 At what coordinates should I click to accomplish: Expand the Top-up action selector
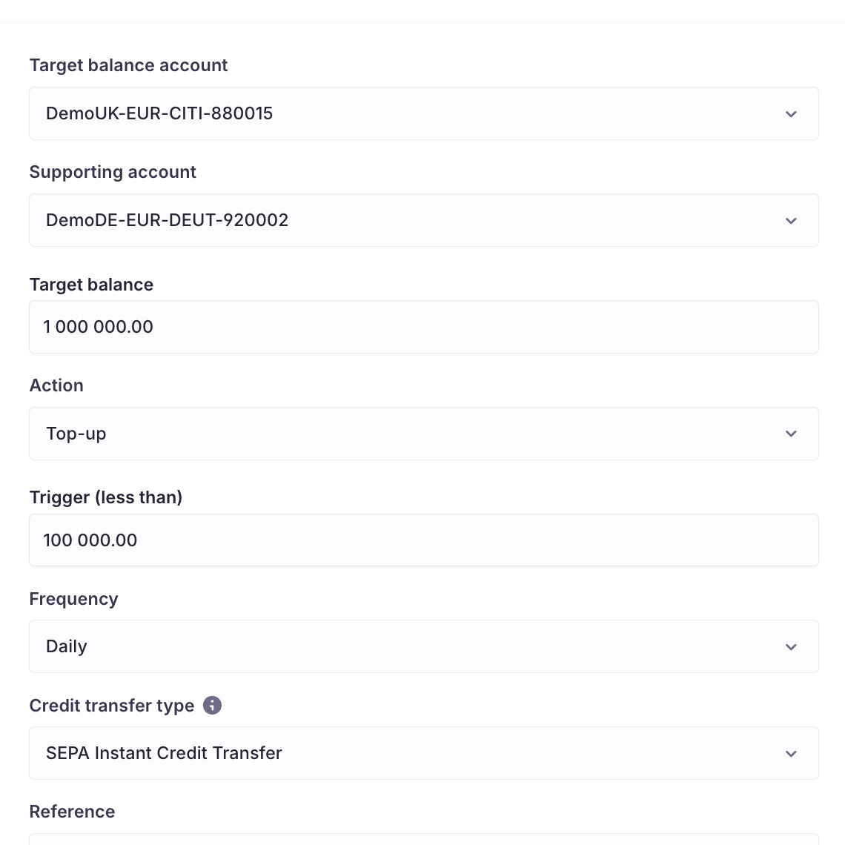click(423, 434)
